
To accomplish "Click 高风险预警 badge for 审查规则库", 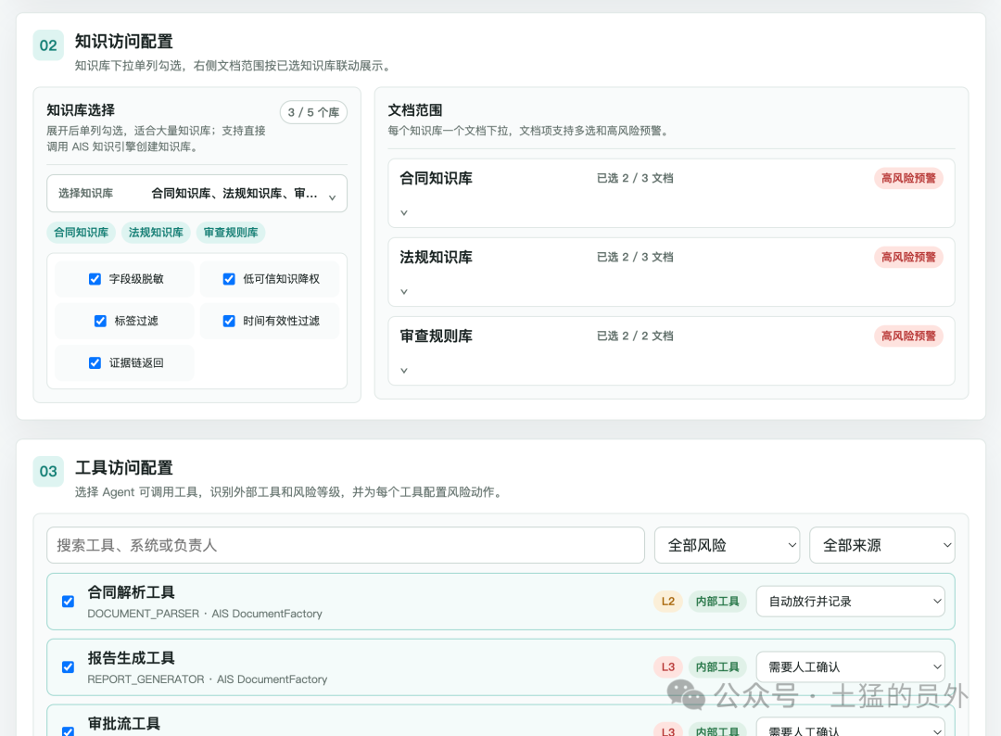I will pos(908,336).
